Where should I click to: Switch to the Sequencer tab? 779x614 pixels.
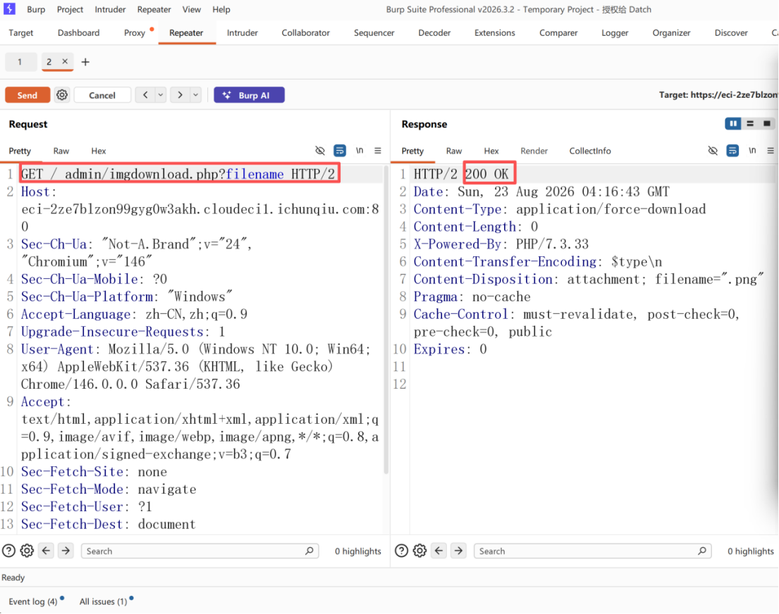tap(374, 33)
